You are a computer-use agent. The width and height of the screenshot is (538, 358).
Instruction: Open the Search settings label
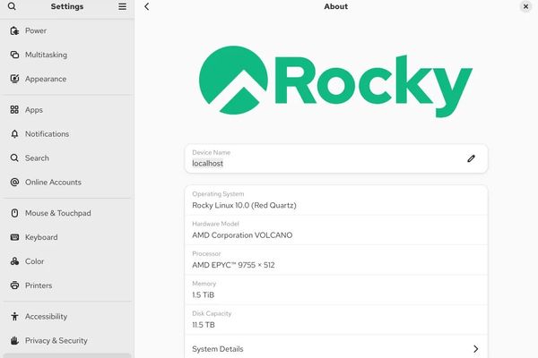[x=37, y=158]
